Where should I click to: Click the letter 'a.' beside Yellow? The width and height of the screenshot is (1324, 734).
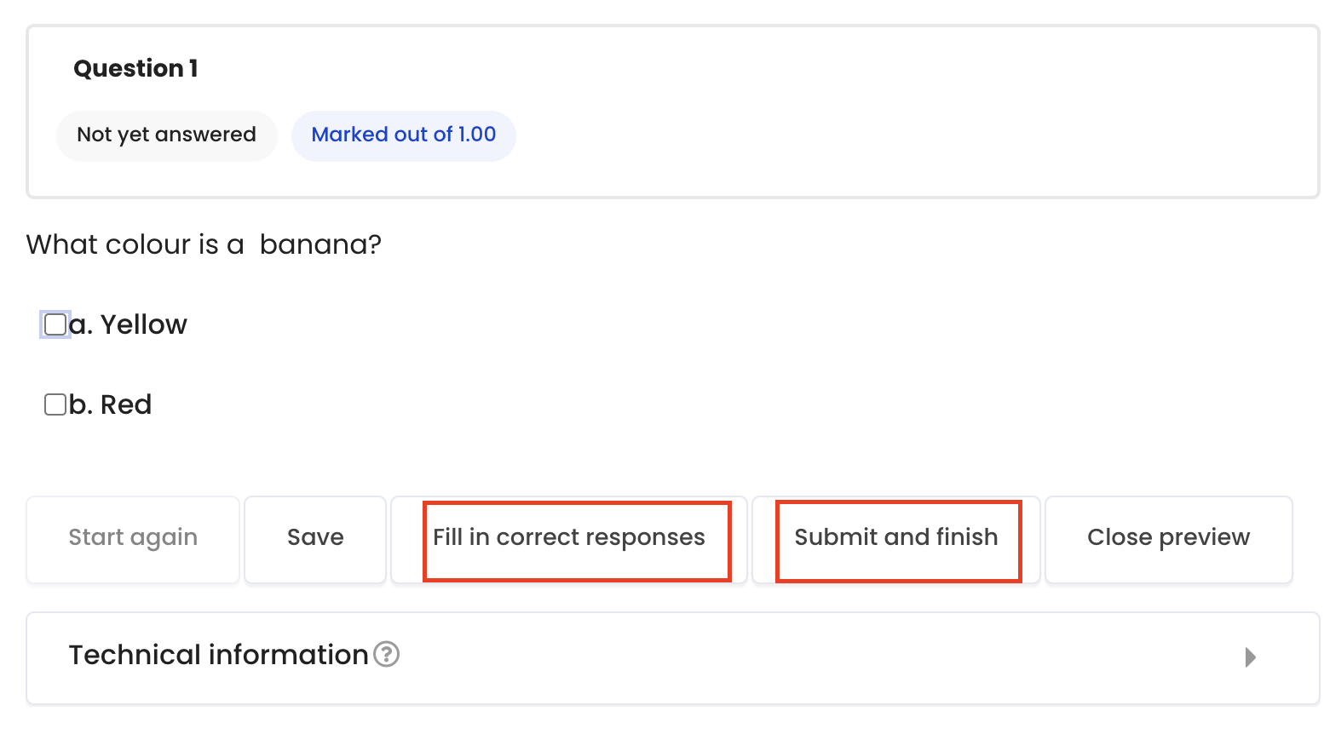(x=81, y=324)
